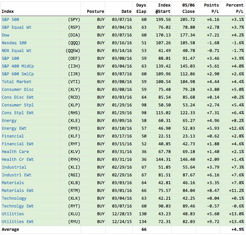Click the Days Elap column header
This screenshot has width=246, height=235.
[x=141, y=8]
